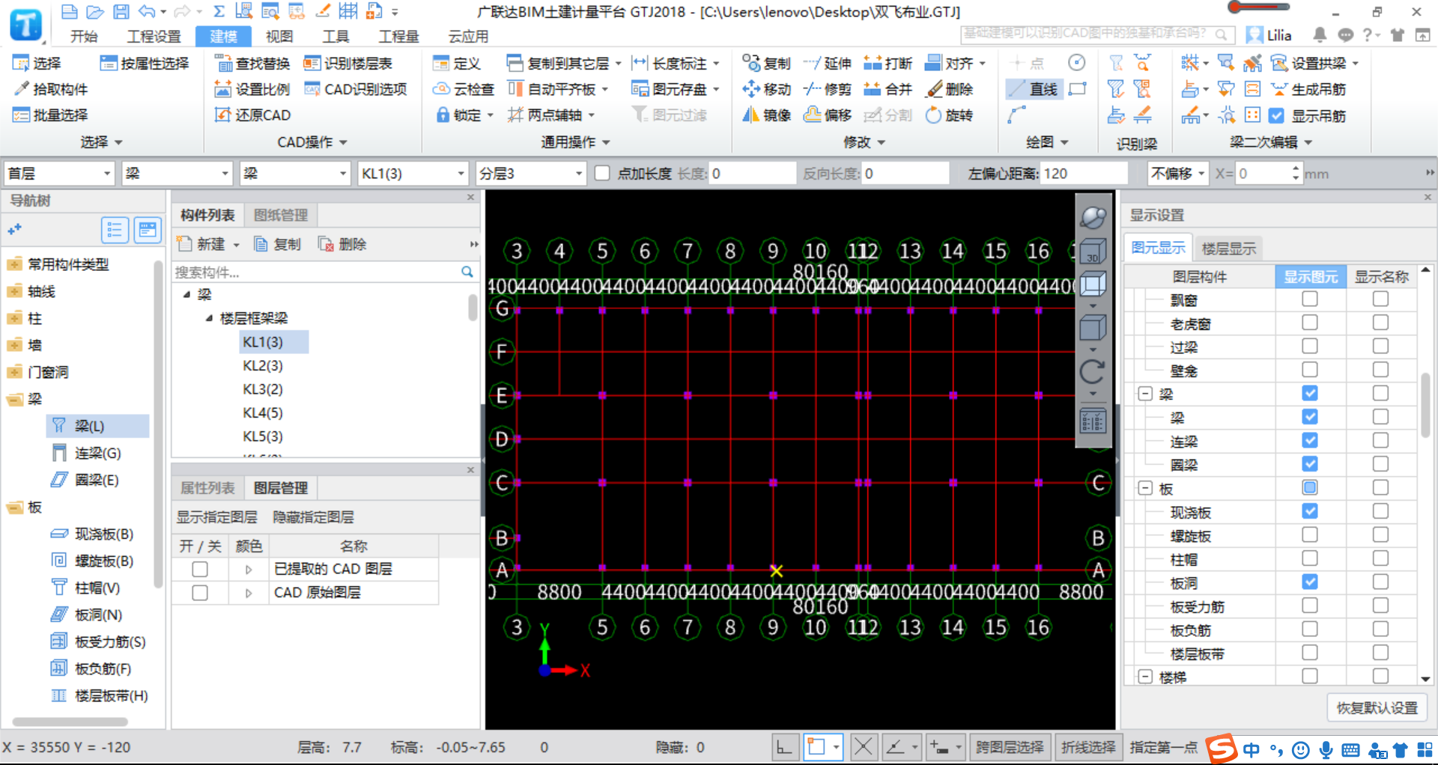Image resolution: width=1438 pixels, height=765 pixels.
Task: Click 恢复默认设置 button
Action: click(1377, 707)
